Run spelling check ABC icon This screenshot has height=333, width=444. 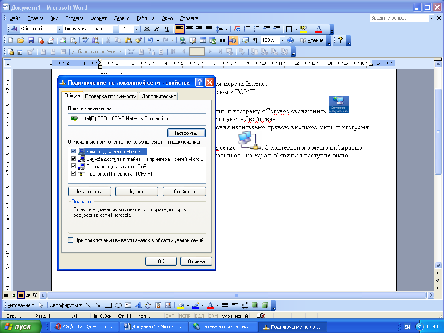(85, 40)
